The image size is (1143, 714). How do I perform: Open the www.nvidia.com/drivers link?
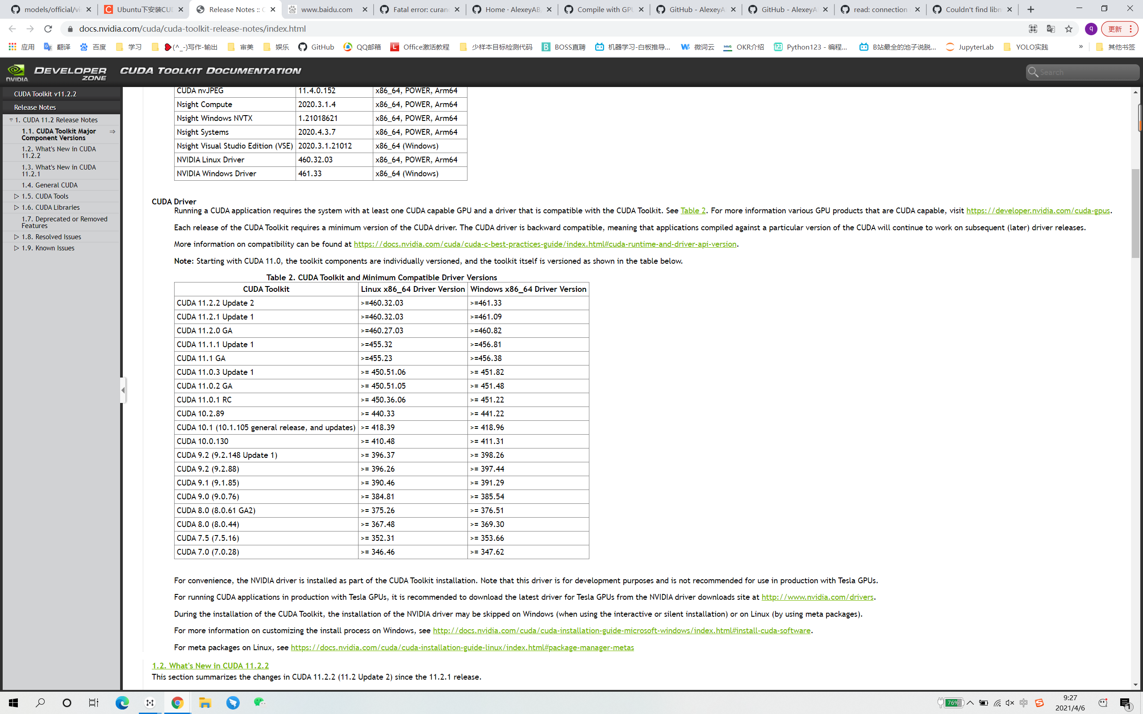click(x=817, y=597)
